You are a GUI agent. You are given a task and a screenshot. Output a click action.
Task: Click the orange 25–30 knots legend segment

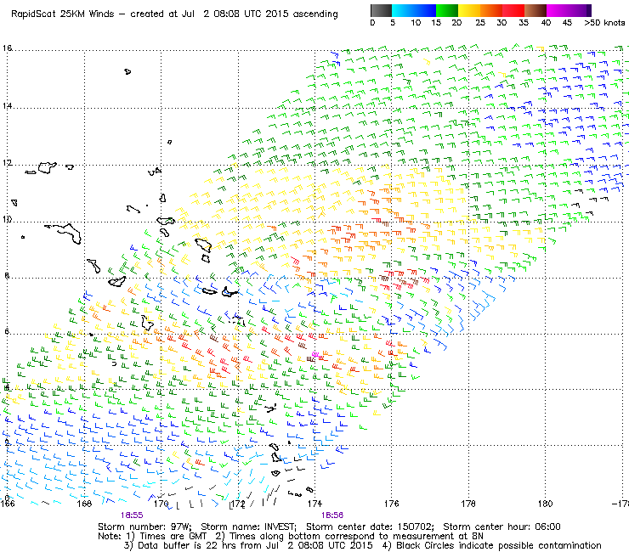tap(491, 10)
